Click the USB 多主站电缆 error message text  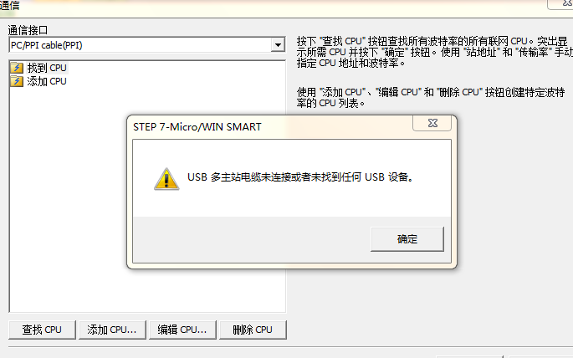point(300,177)
